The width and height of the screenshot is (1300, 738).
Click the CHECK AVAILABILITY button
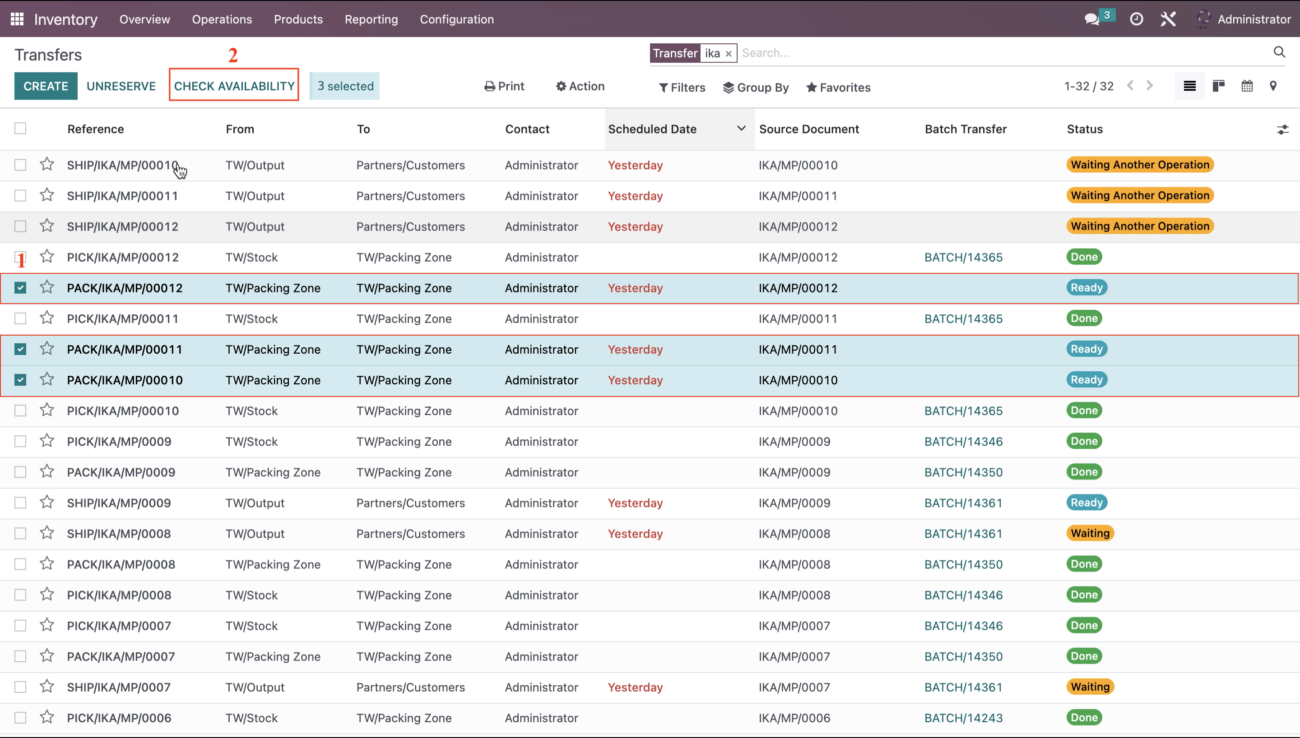234,86
